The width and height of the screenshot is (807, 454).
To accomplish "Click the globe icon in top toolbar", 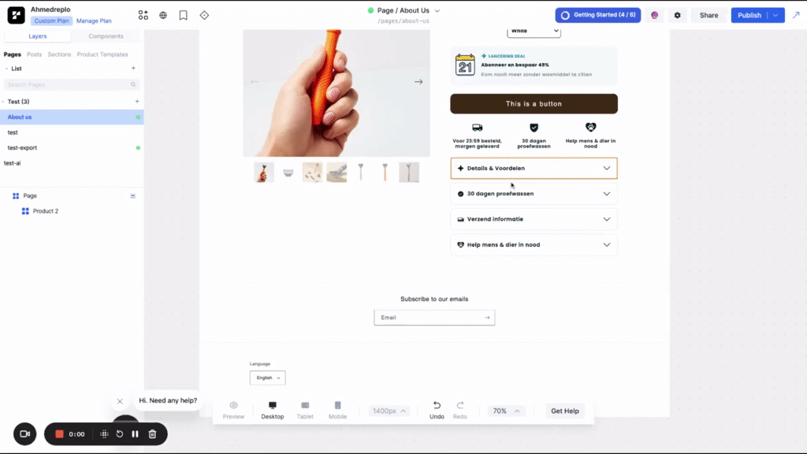I will click(x=163, y=15).
